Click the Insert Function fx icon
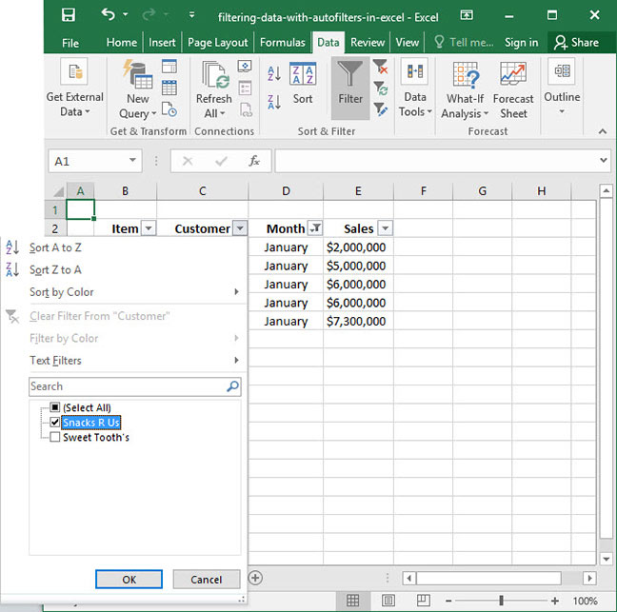 click(x=254, y=161)
